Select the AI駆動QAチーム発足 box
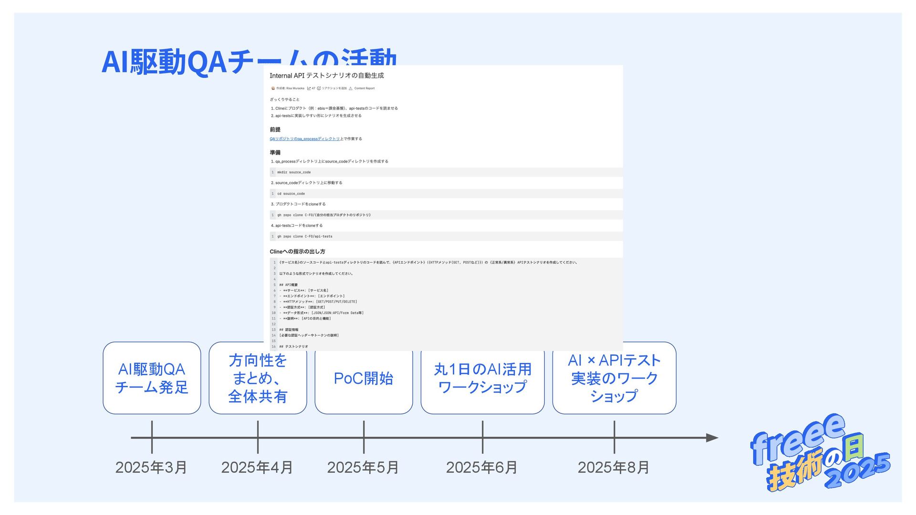This screenshot has height=515, width=916. (x=152, y=378)
